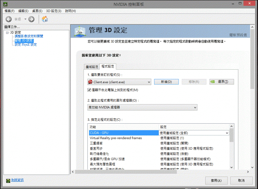Click the 套用(A) button
This screenshot has width=258, height=189.
coord(216,180)
